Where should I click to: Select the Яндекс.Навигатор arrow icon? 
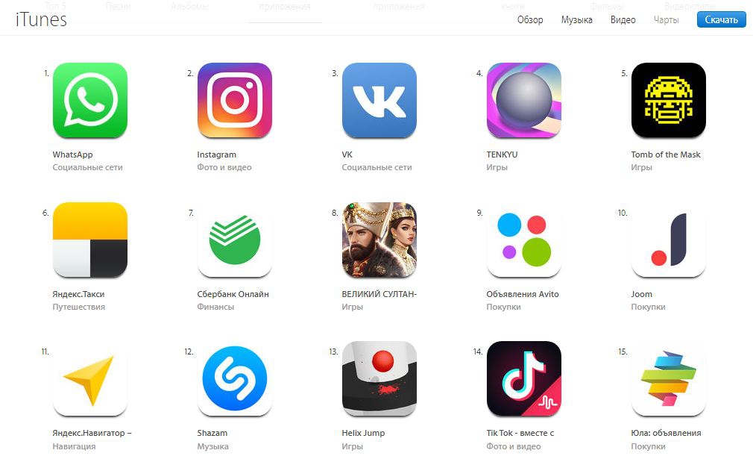coord(89,378)
